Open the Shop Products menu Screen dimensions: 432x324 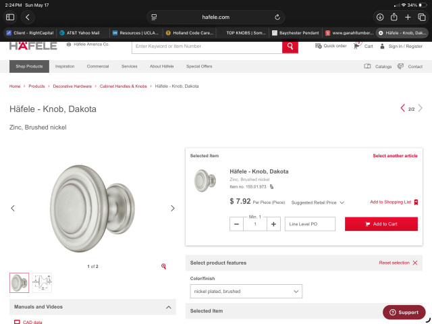click(x=29, y=66)
